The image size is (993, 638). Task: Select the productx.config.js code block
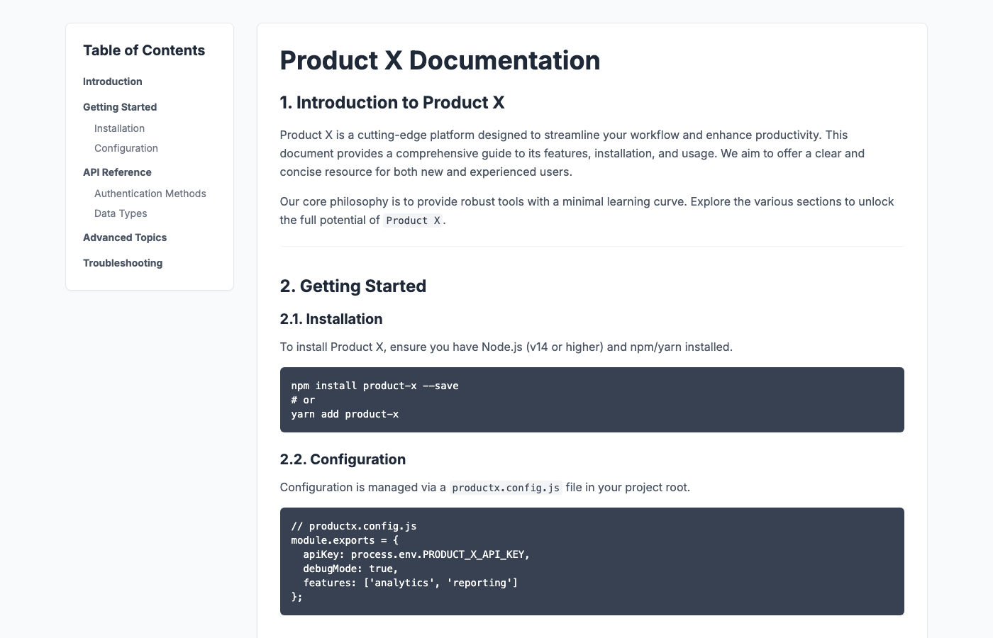tap(592, 561)
